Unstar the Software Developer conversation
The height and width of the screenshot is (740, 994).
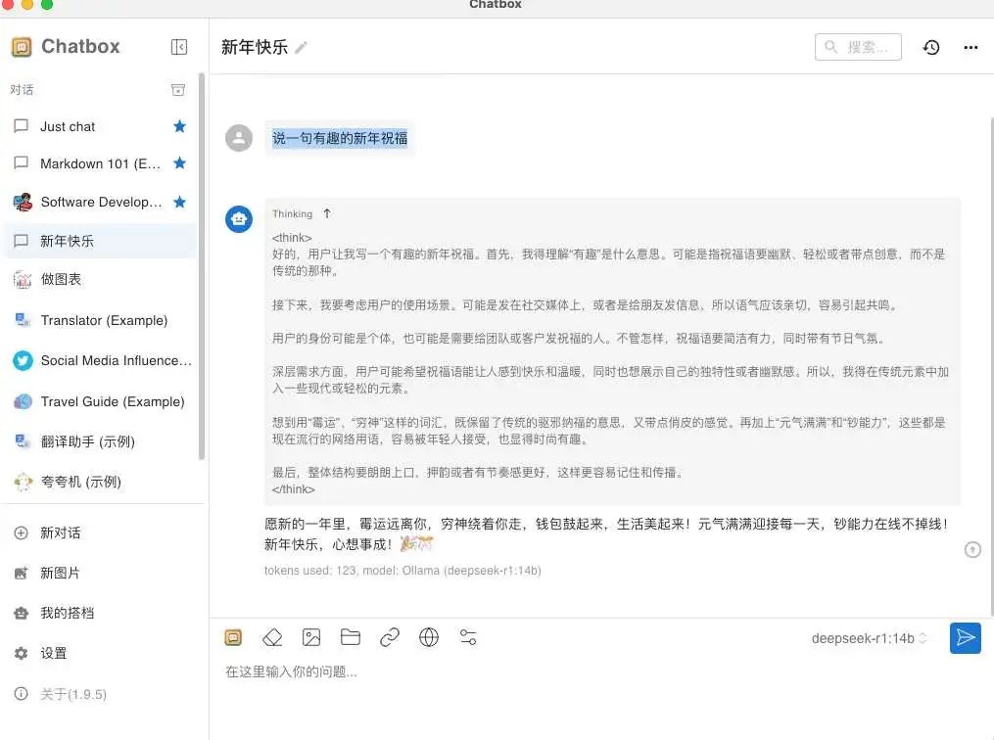179,202
